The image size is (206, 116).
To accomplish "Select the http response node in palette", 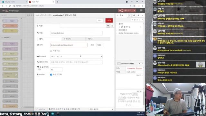I will (x=10, y=59).
